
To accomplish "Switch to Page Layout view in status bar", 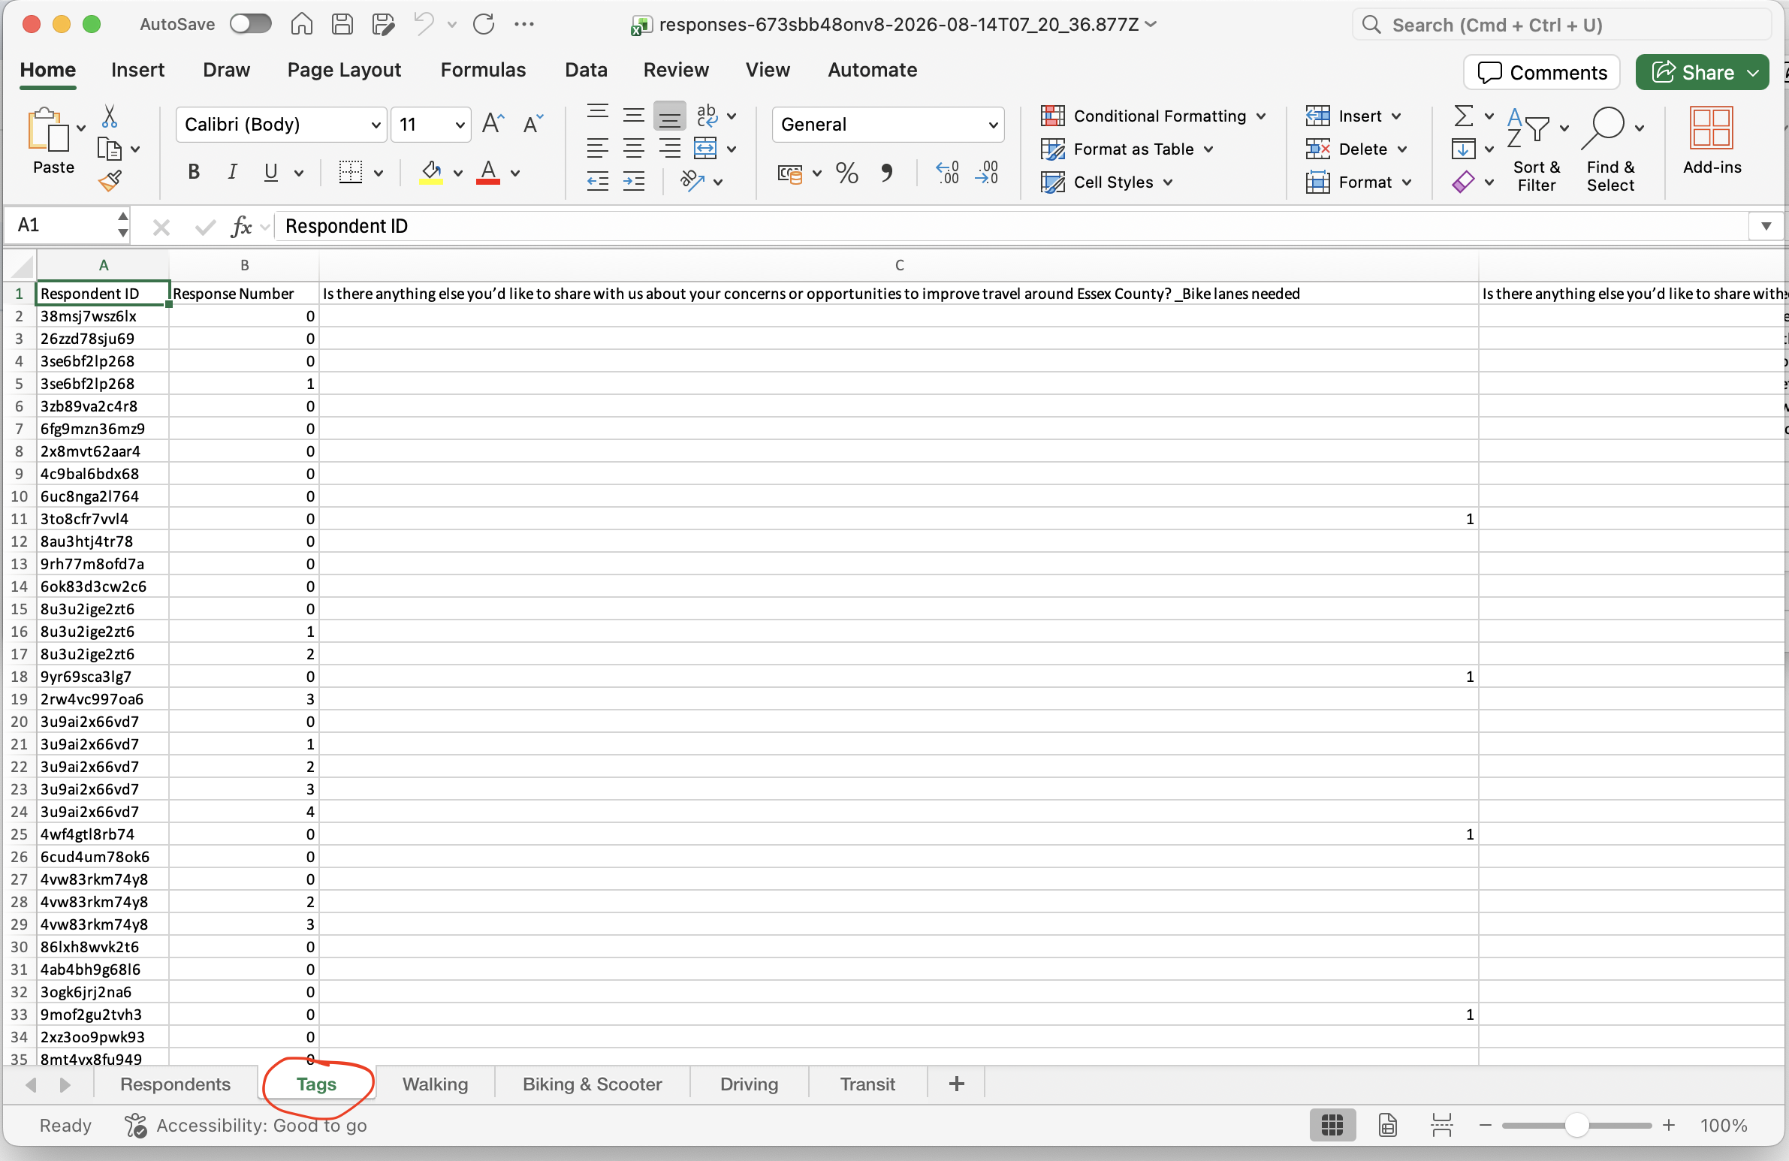I will pos(1388,1126).
